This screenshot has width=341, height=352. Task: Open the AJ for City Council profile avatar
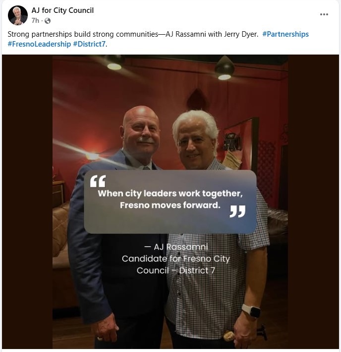pyautogui.click(x=18, y=15)
